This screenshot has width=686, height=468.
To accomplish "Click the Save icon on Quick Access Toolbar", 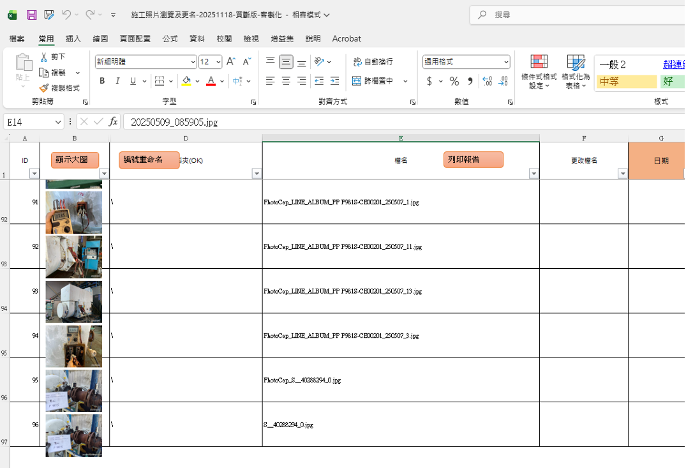I will pos(31,15).
